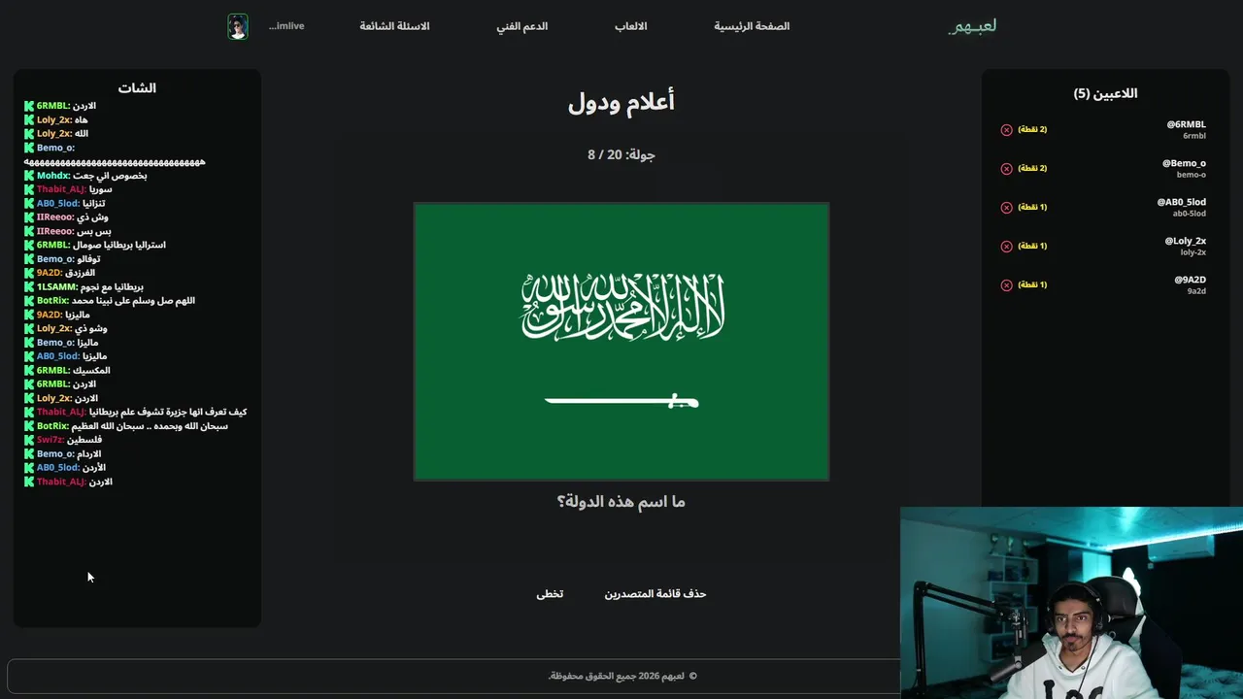Click the Kick icon beside Bemo_o's توفالو message

click(x=29, y=259)
